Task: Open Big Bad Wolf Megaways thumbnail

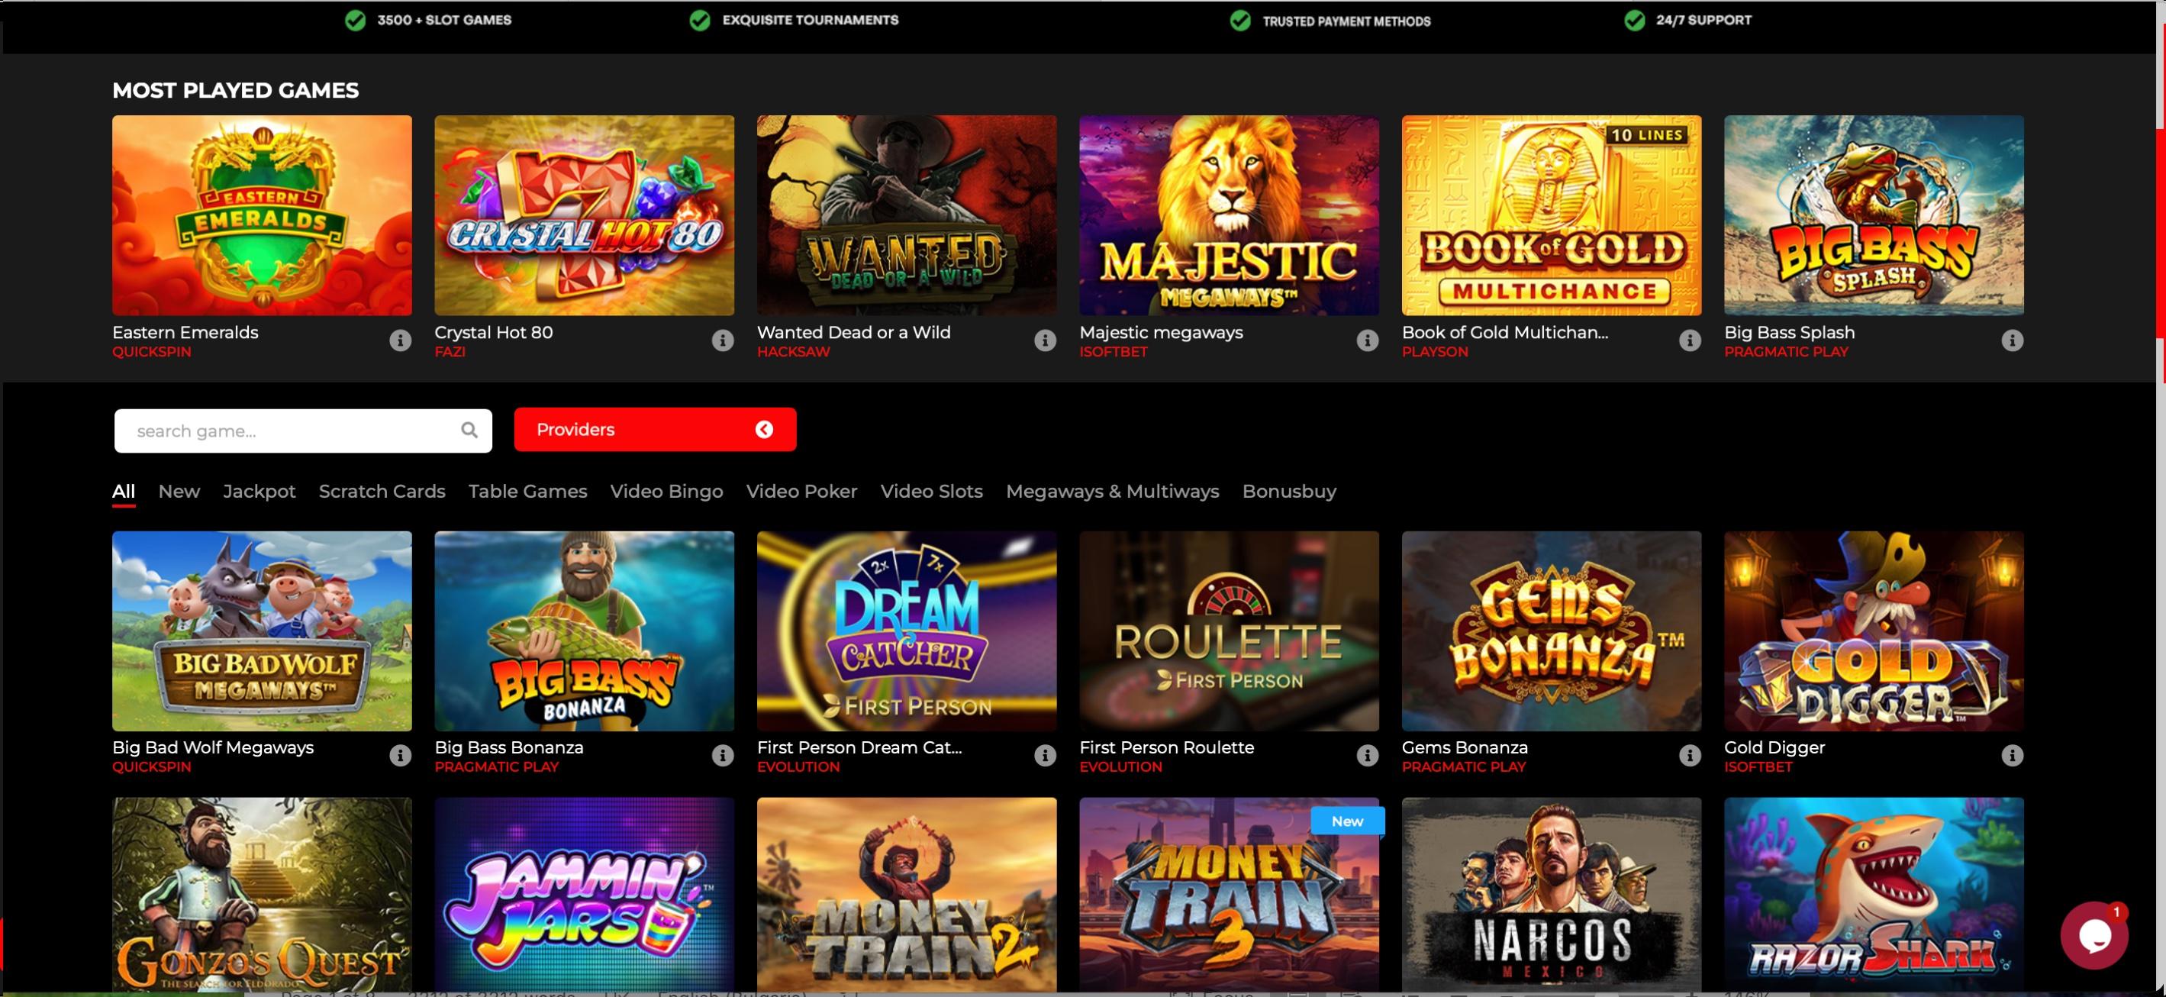Action: (262, 631)
